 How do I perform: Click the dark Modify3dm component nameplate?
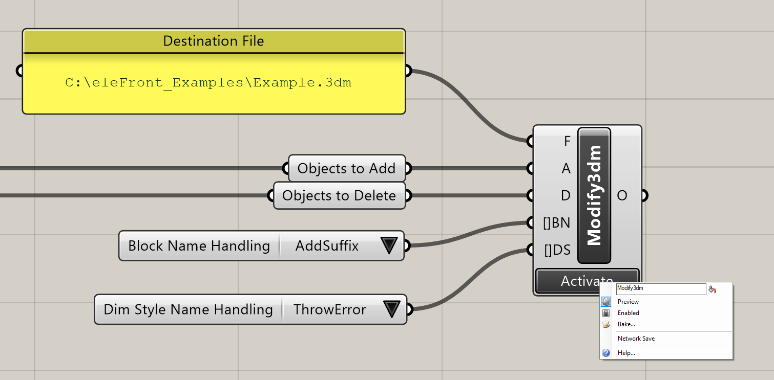pyautogui.click(x=594, y=196)
